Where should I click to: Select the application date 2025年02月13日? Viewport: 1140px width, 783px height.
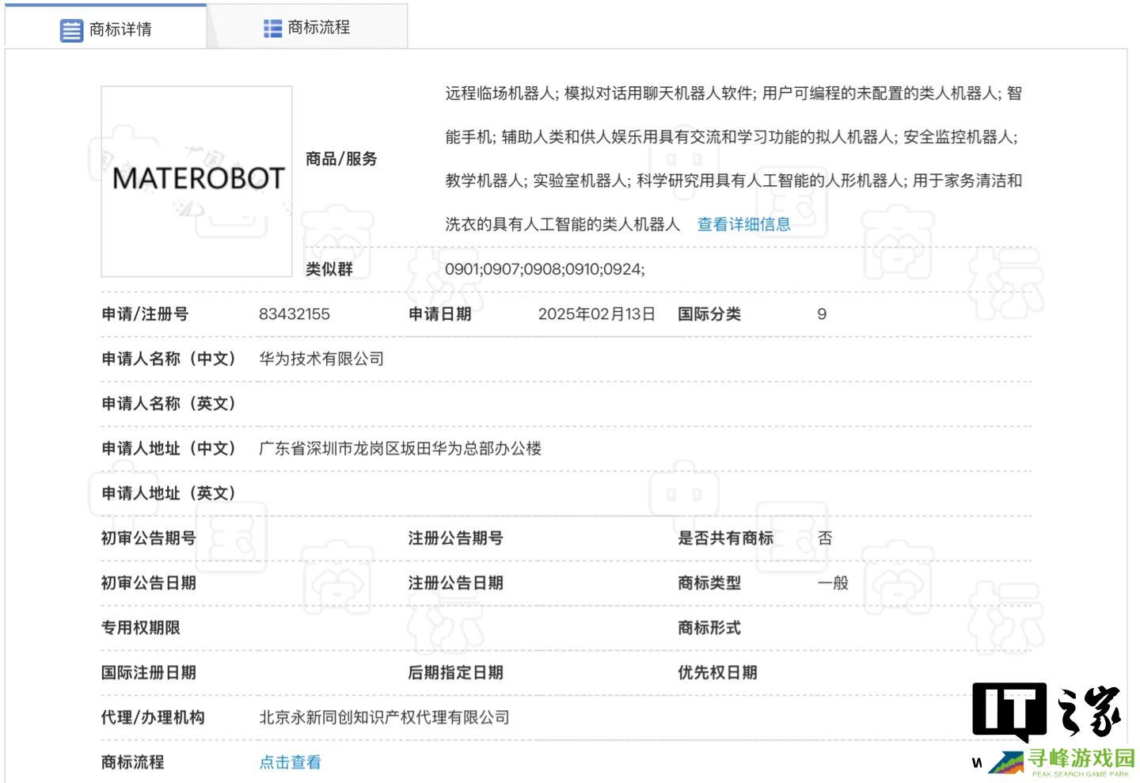click(597, 314)
